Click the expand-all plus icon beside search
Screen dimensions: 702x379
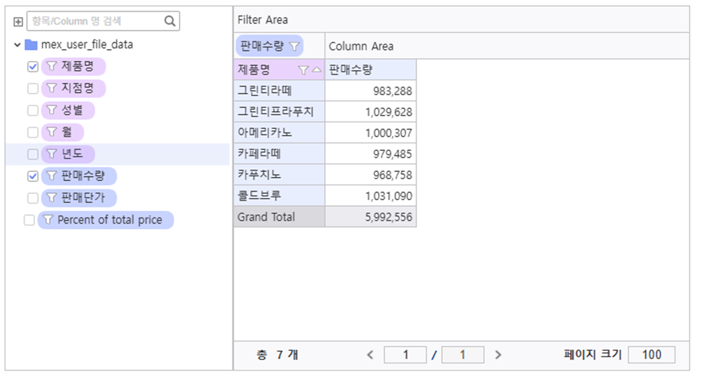pos(18,22)
